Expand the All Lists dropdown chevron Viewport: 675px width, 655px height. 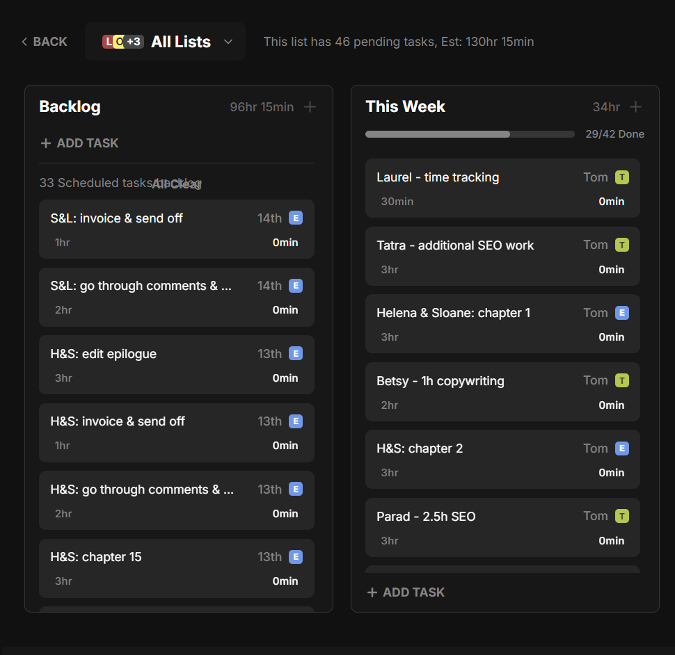[228, 42]
